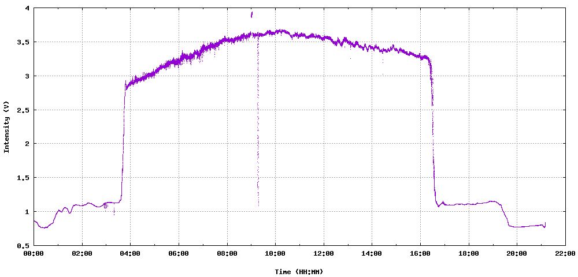Click the x-axis tick label "20:00"

517,253
